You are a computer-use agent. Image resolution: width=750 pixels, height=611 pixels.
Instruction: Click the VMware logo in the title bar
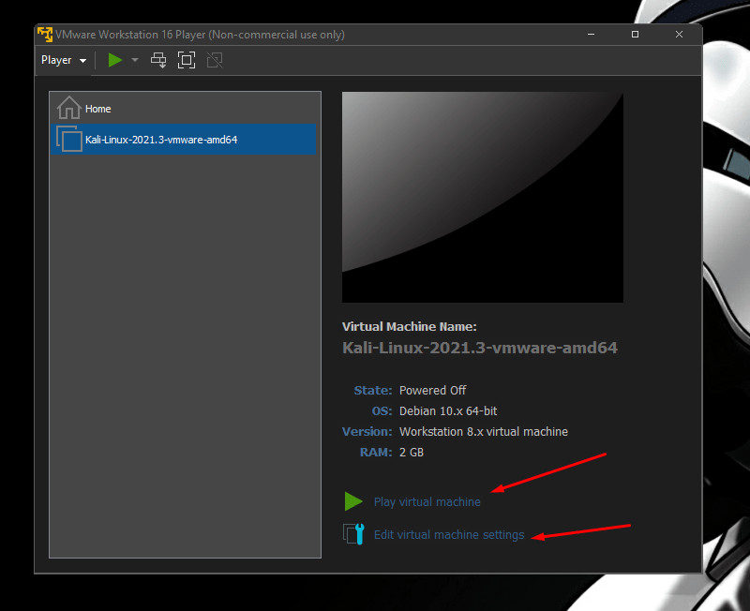(x=44, y=35)
